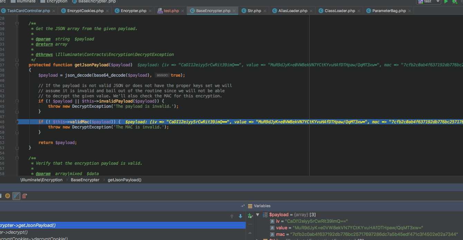The image size is (463, 240).
Task: Fold the validMac if block at line 48
Action: tap(17, 122)
